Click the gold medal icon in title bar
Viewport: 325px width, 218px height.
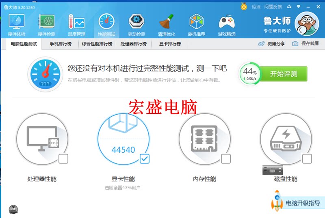point(244,6)
